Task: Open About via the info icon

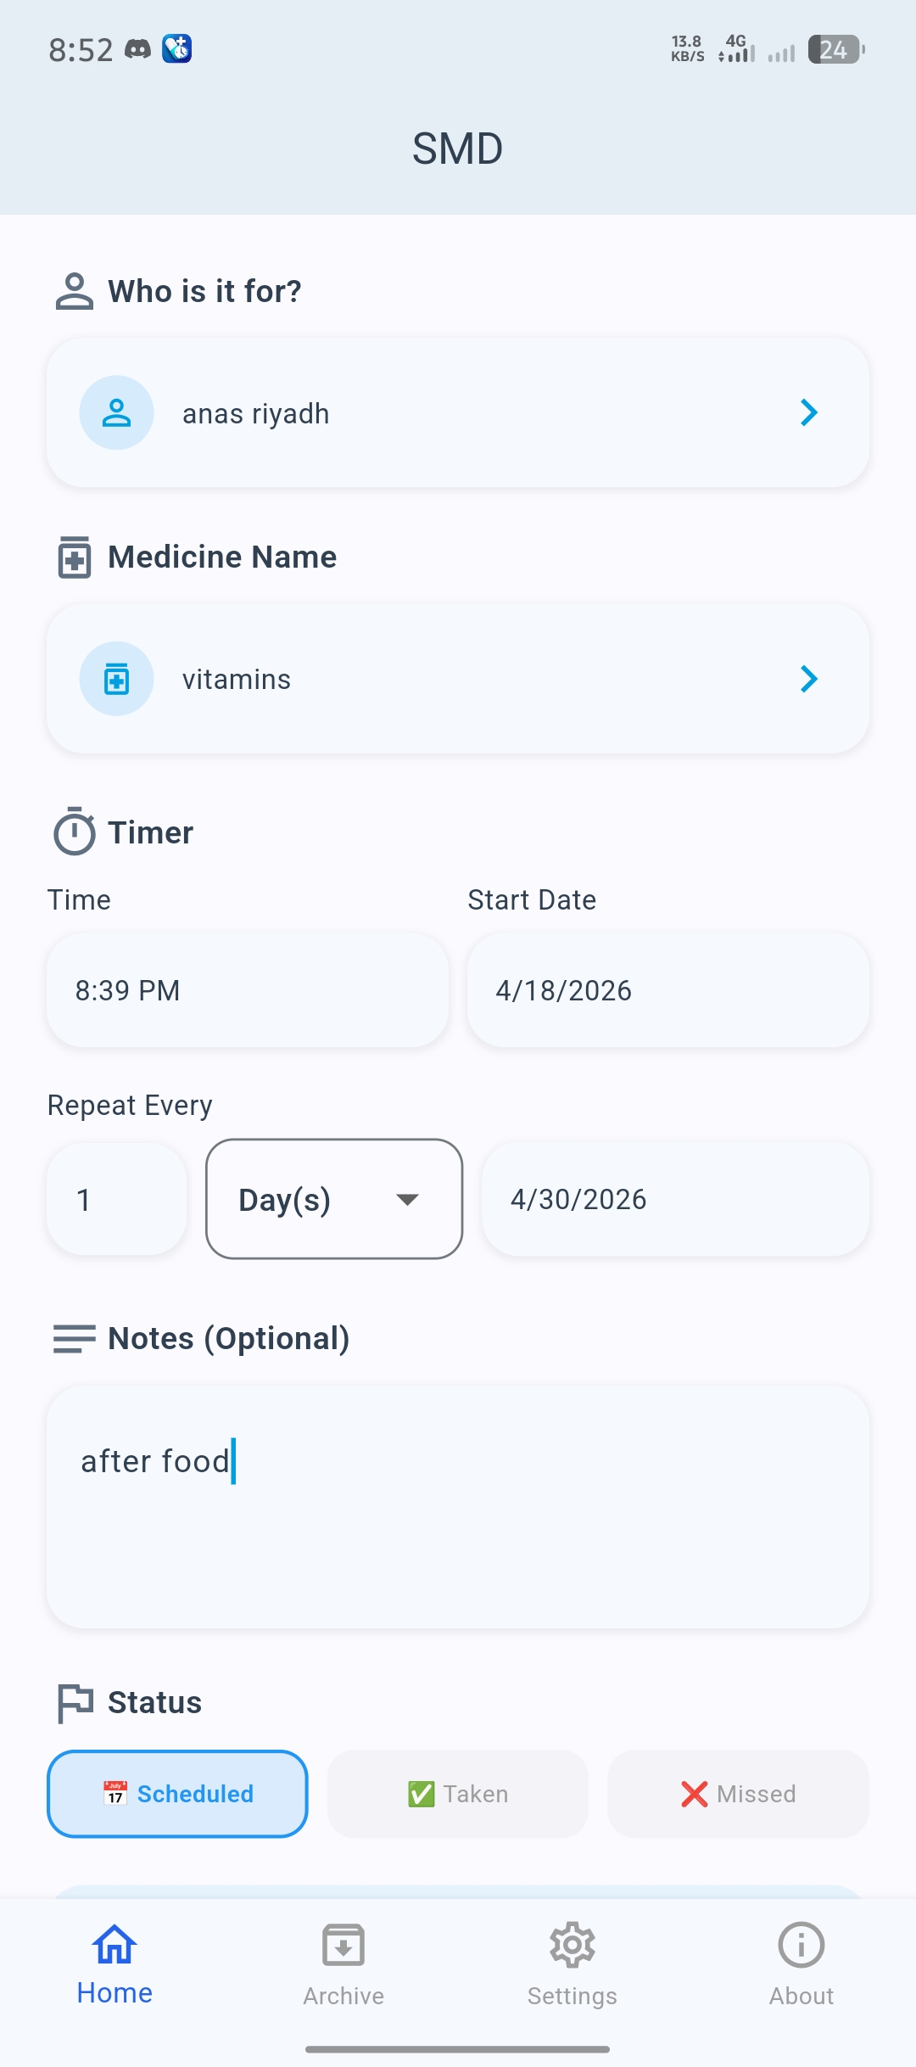Action: (801, 1945)
